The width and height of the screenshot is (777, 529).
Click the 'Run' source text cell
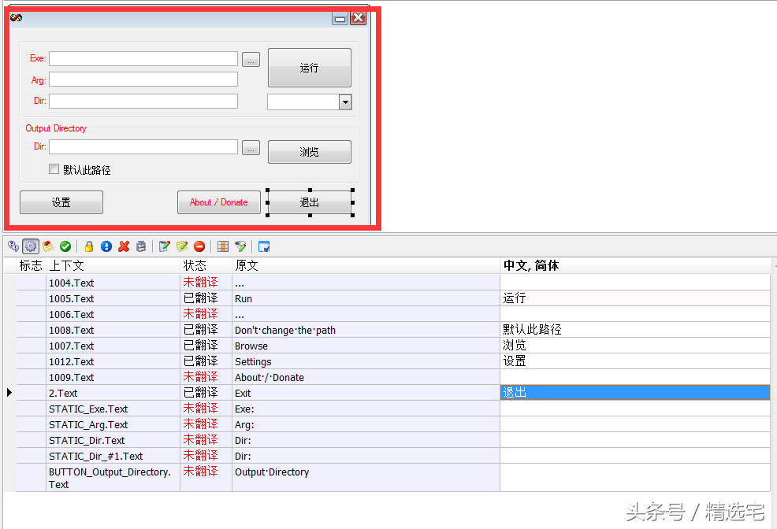pos(366,298)
